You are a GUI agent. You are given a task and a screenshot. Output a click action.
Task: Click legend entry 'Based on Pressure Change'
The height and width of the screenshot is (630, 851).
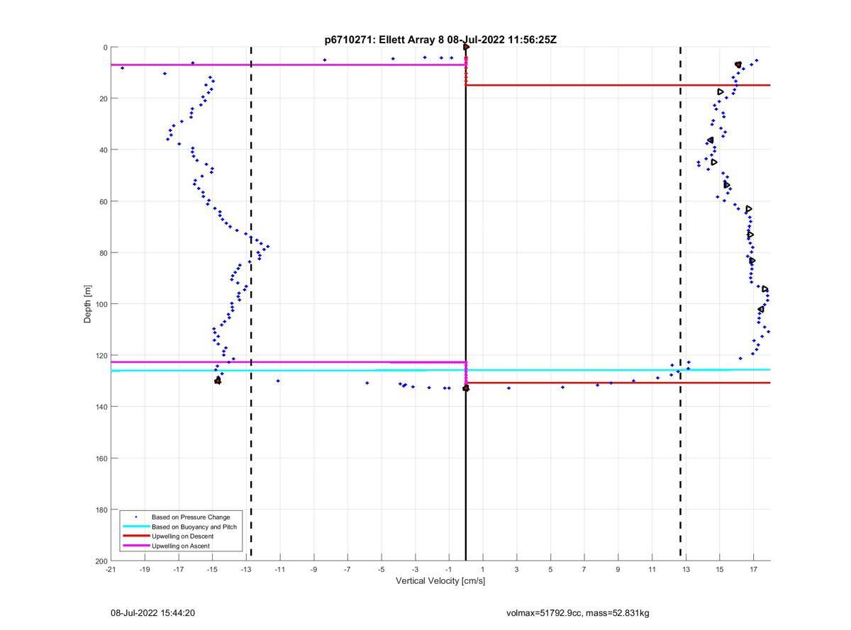pos(191,517)
